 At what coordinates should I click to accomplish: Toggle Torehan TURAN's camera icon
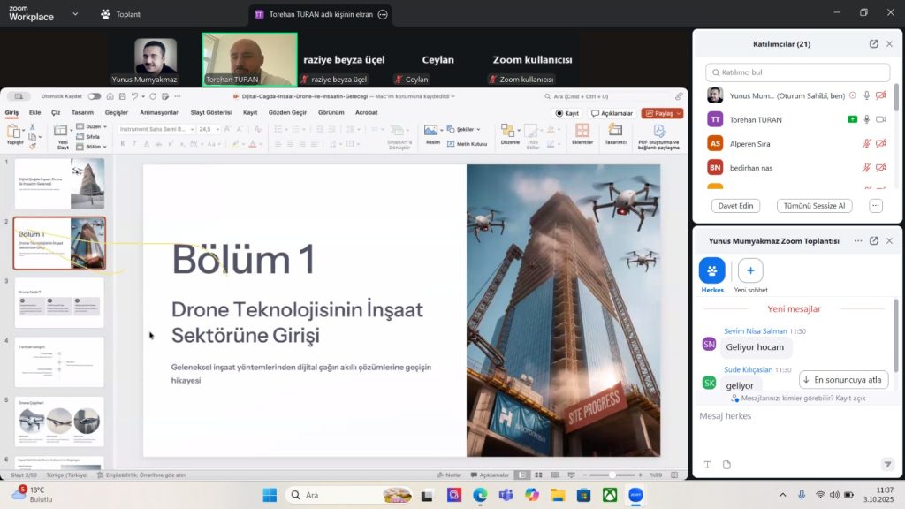pyautogui.click(x=881, y=119)
